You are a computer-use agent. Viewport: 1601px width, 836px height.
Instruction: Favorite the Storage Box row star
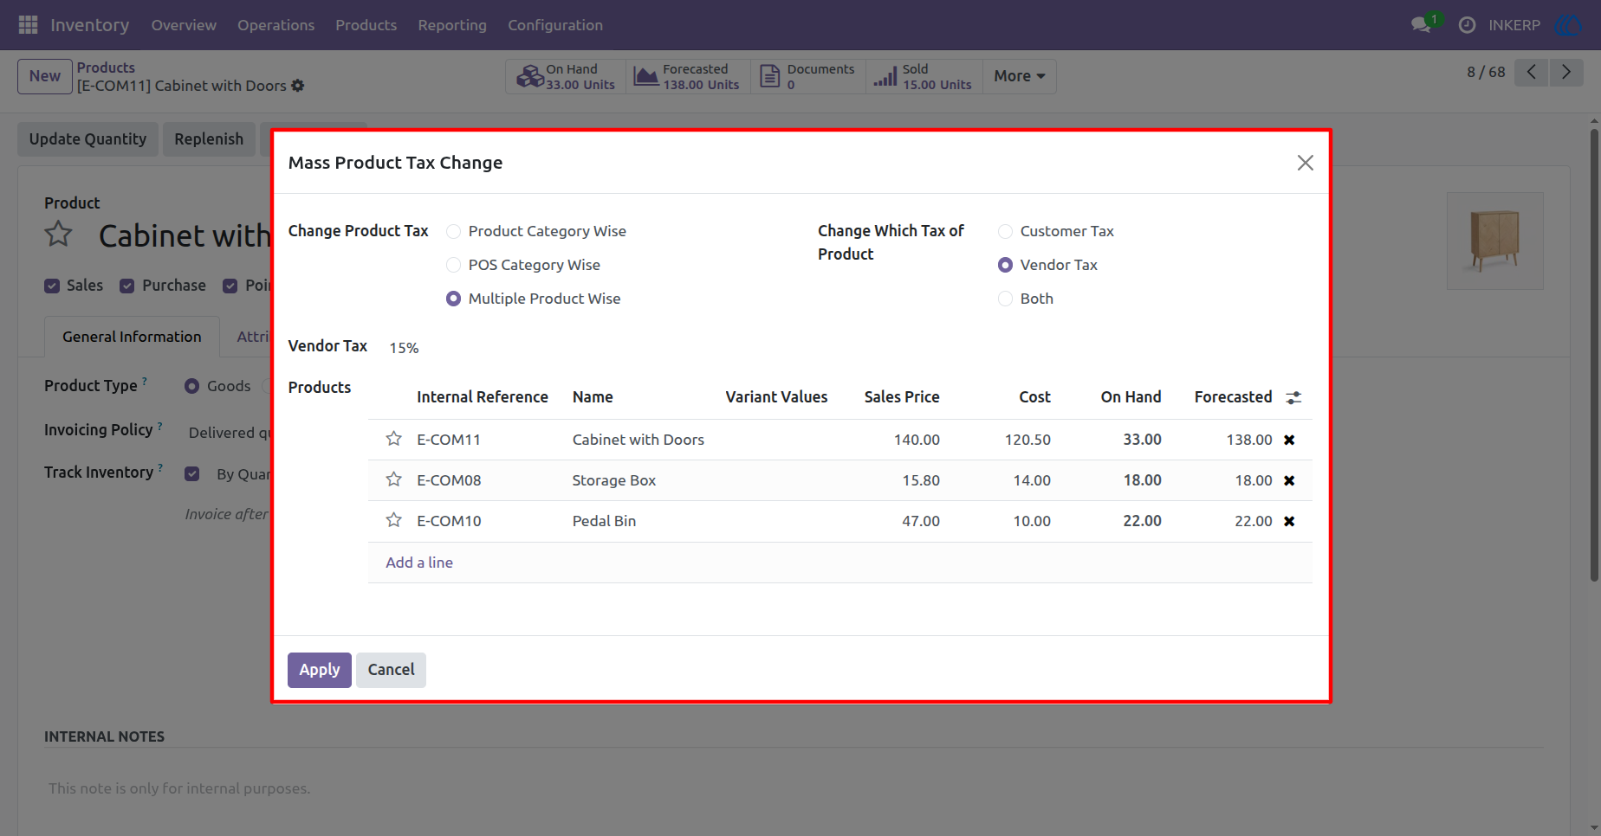[x=393, y=479]
